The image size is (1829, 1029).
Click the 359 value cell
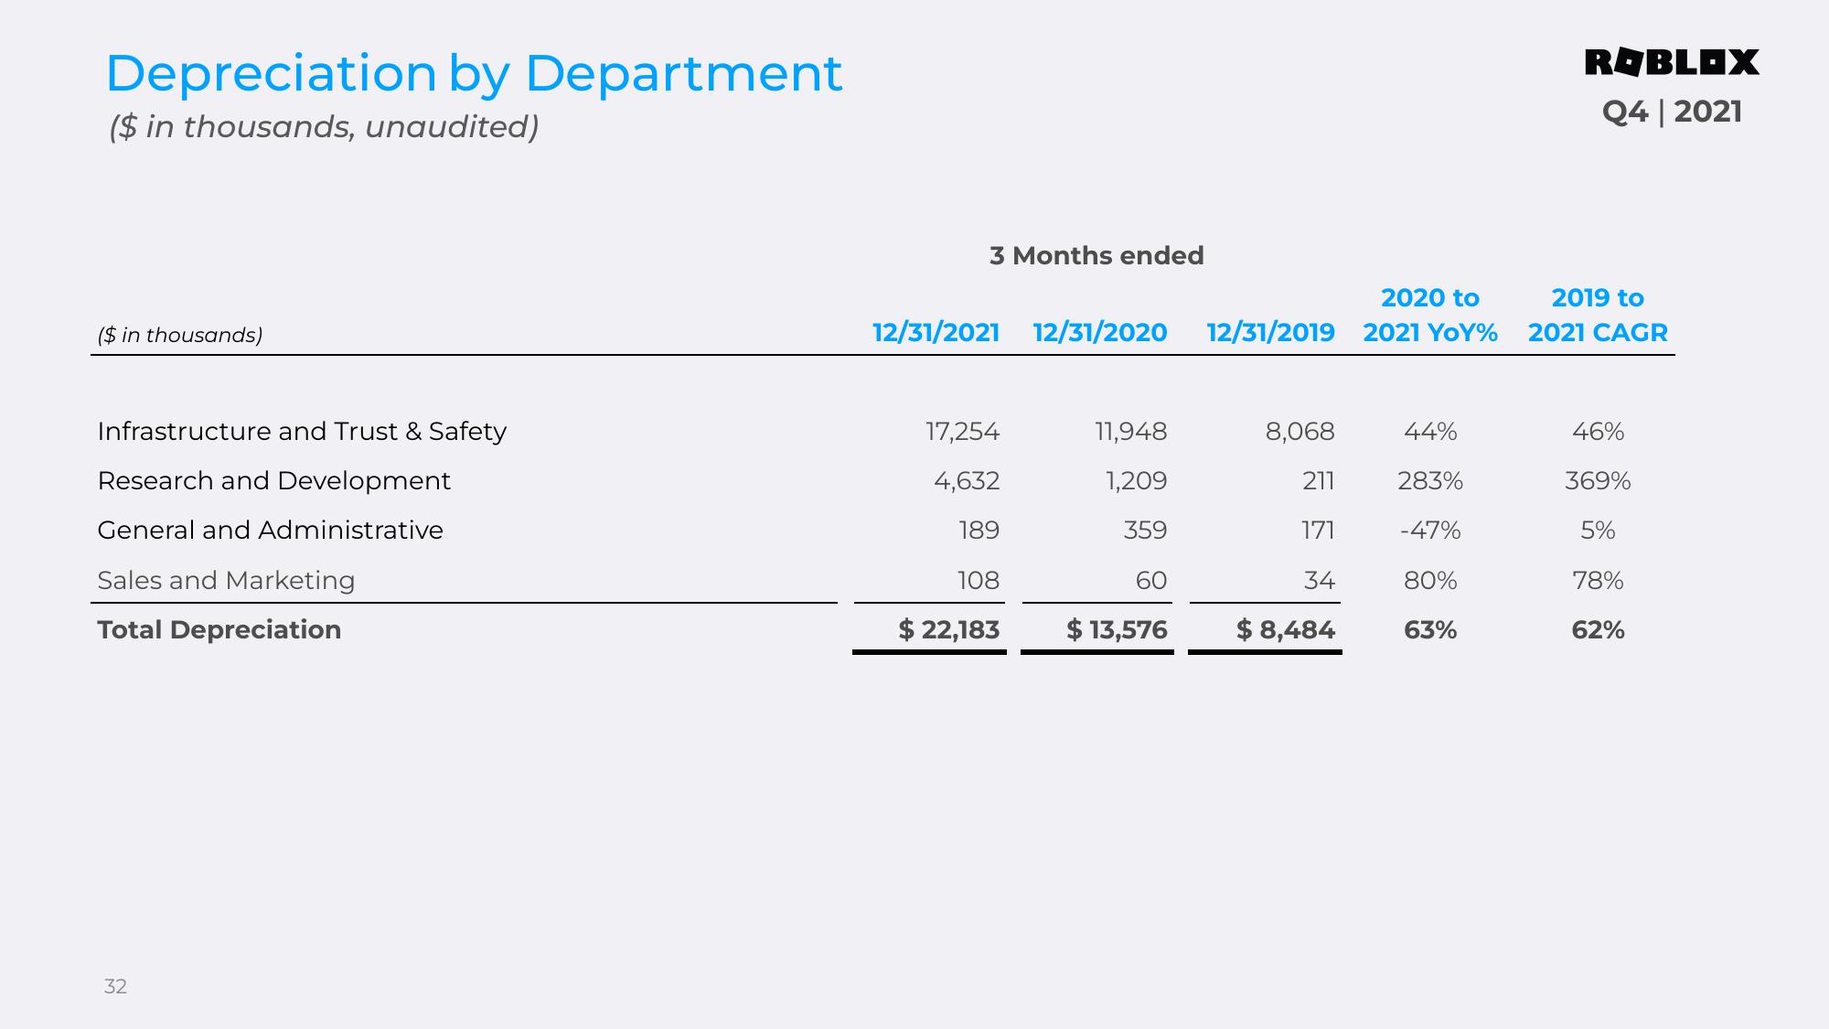point(1145,531)
